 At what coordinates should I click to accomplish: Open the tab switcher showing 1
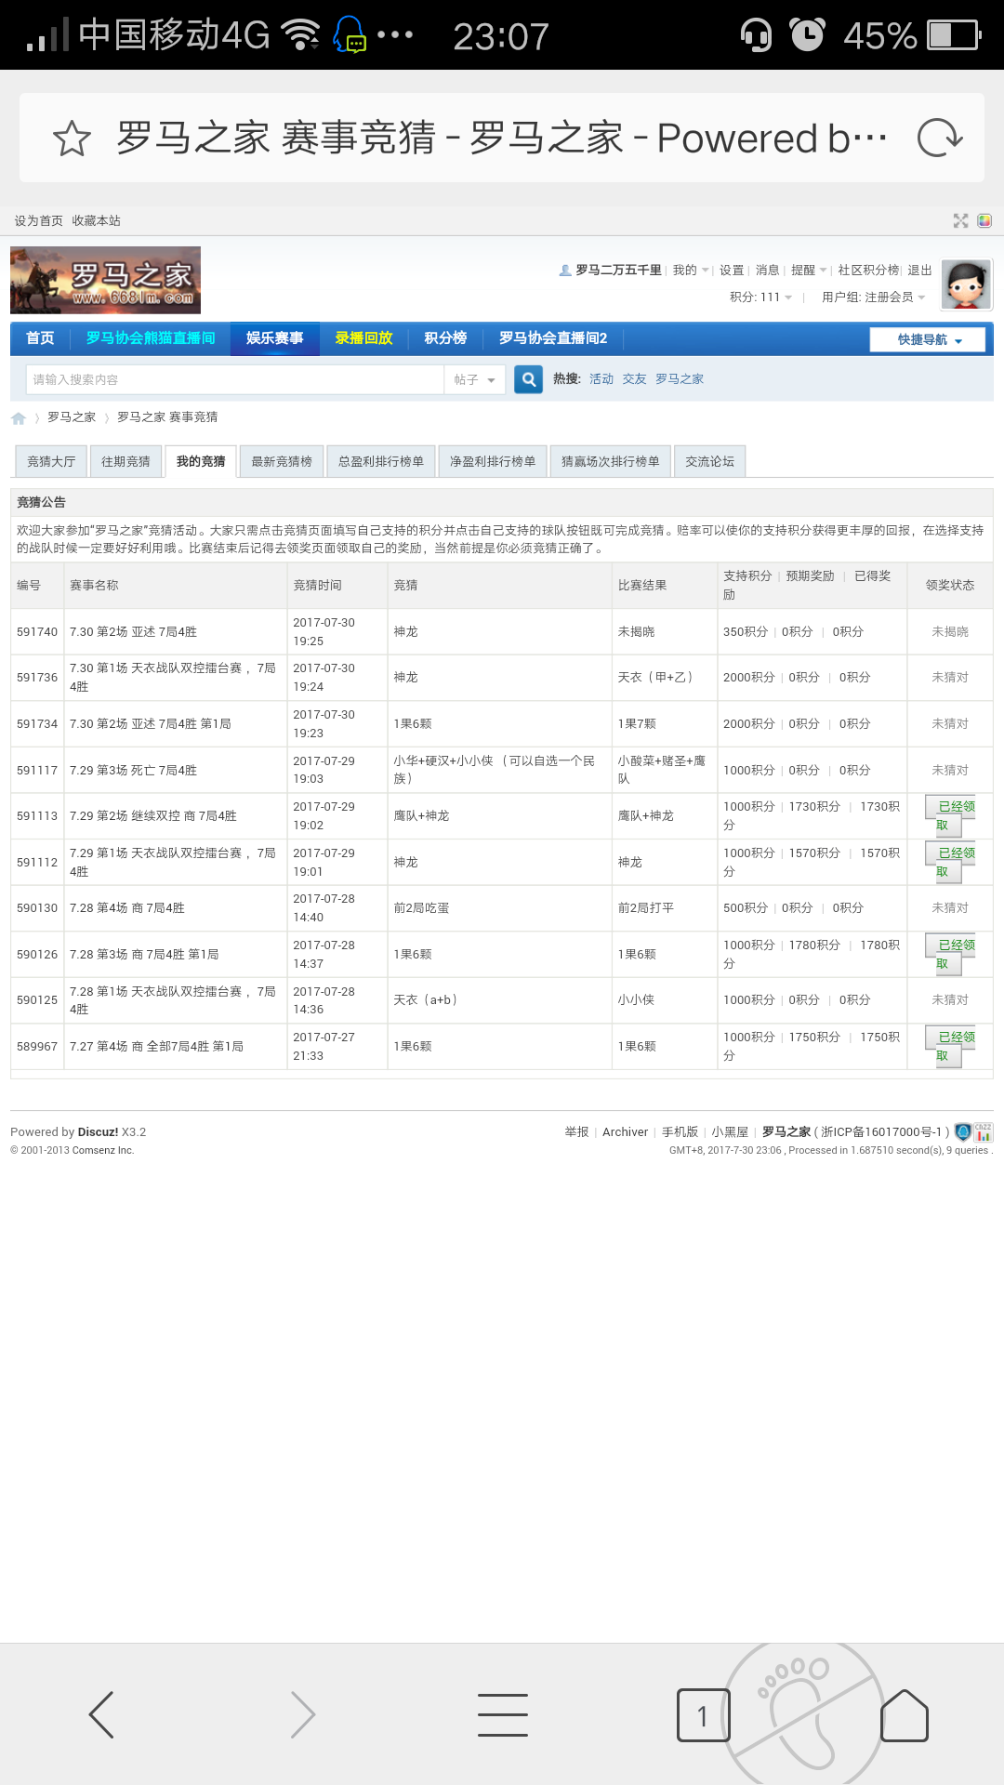(x=703, y=1715)
